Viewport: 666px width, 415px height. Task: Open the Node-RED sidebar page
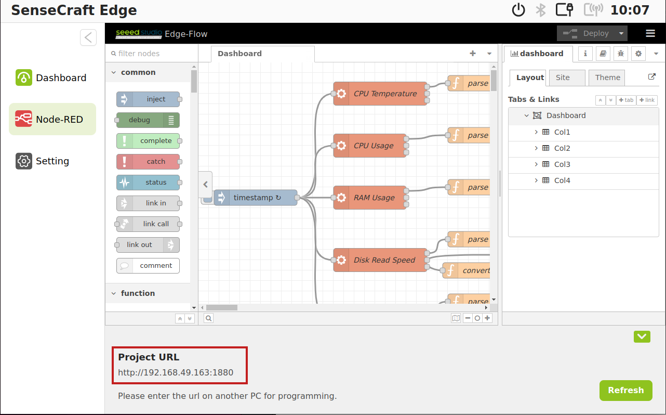click(52, 119)
